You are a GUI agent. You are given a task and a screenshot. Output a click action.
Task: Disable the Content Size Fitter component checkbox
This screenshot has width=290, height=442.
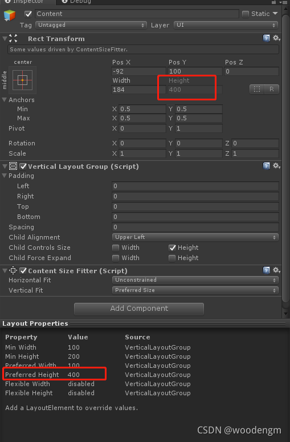23,271
